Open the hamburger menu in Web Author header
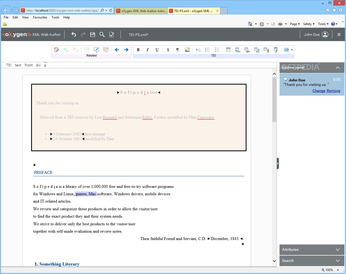Viewport: 346px width, 274px height. [x=339, y=35]
